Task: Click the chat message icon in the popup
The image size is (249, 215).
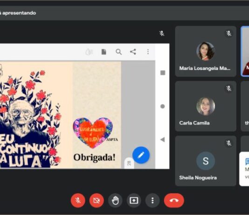Action: (248, 161)
